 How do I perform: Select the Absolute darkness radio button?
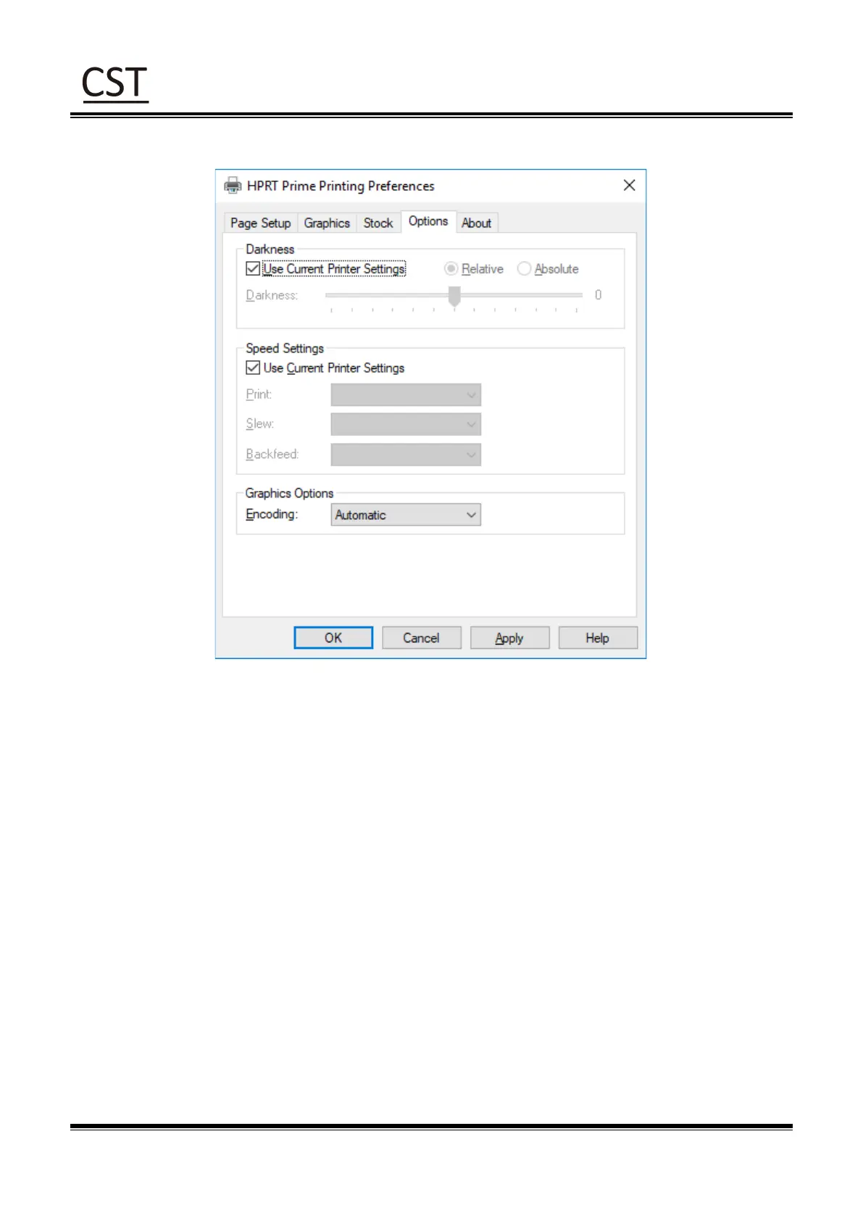click(x=524, y=269)
